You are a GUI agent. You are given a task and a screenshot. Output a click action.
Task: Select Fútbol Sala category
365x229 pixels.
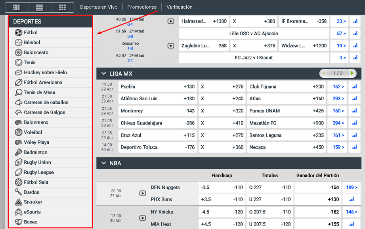(50, 182)
